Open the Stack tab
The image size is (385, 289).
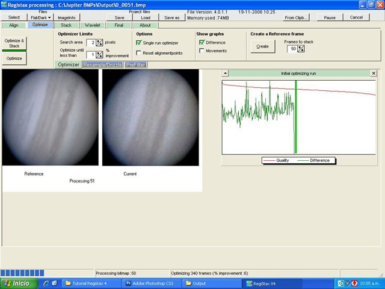click(66, 25)
